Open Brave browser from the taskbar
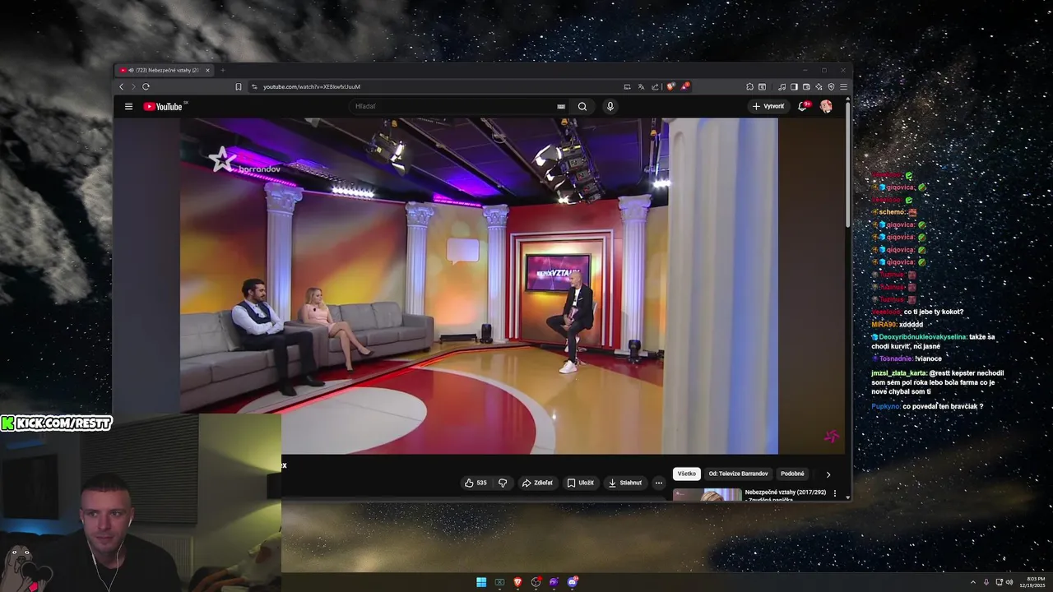The height and width of the screenshot is (592, 1053). pos(517,582)
